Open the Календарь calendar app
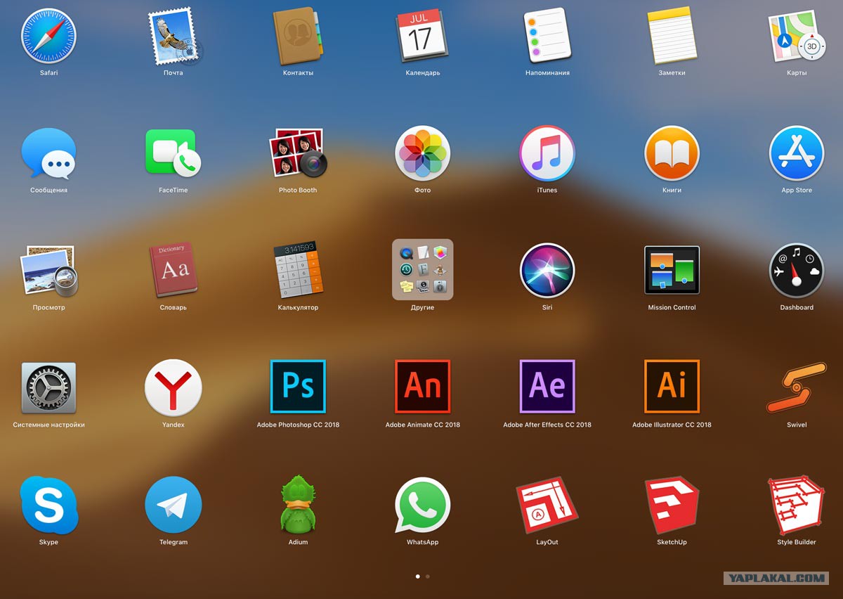The height and width of the screenshot is (599, 843). (x=422, y=36)
